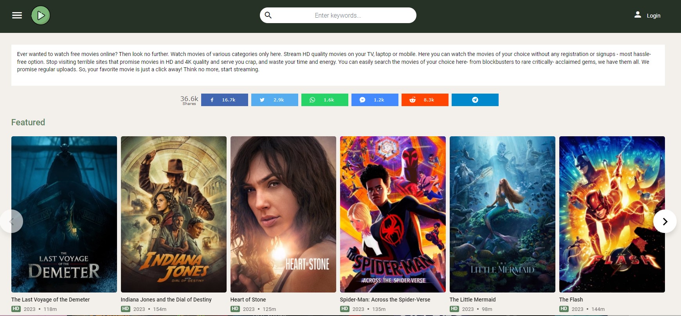Click the 118m runtime text
681x316 pixels.
coord(50,309)
